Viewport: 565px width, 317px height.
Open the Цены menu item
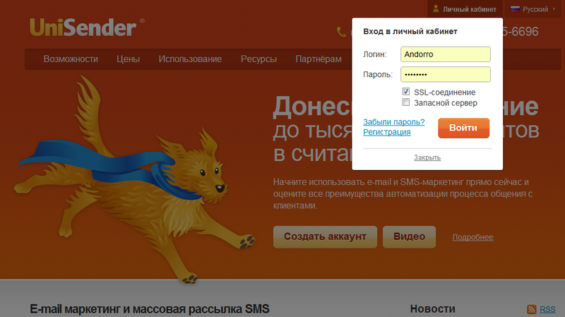128,59
